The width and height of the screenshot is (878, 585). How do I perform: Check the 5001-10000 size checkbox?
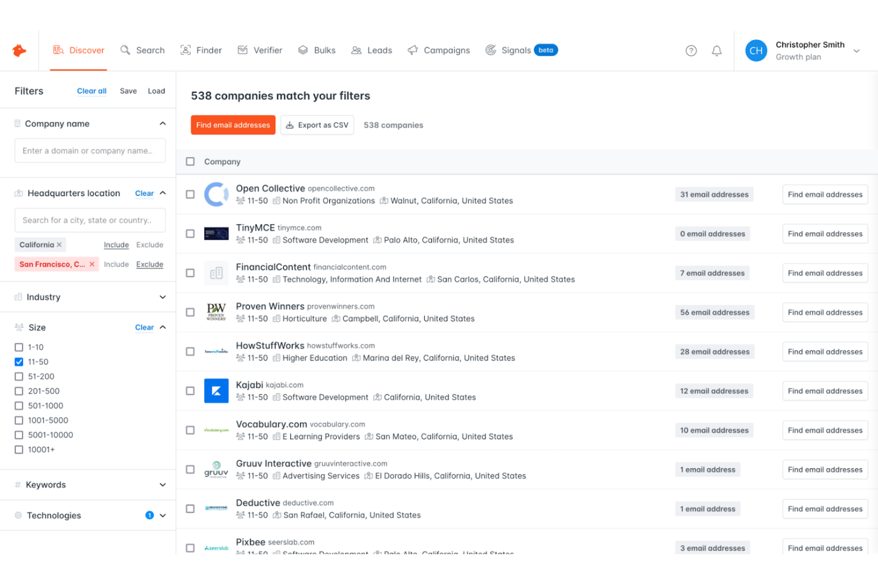[19, 435]
